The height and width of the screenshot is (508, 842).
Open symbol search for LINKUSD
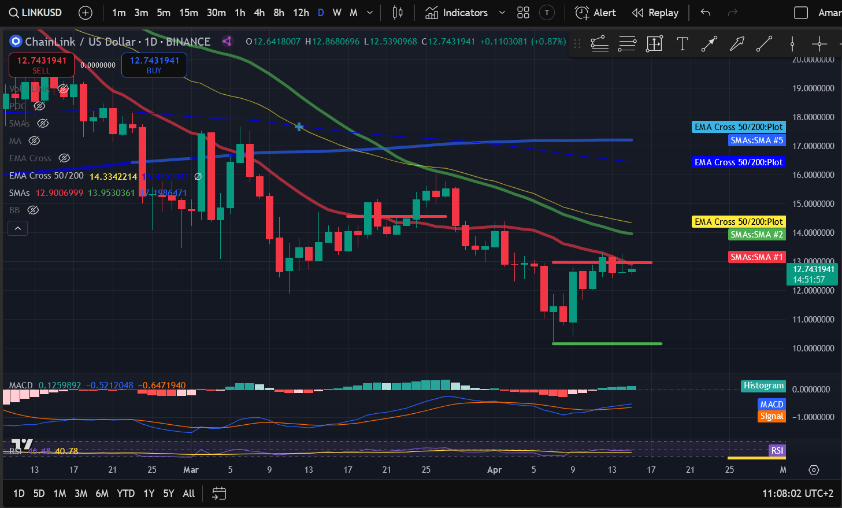click(x=36, y=13)
